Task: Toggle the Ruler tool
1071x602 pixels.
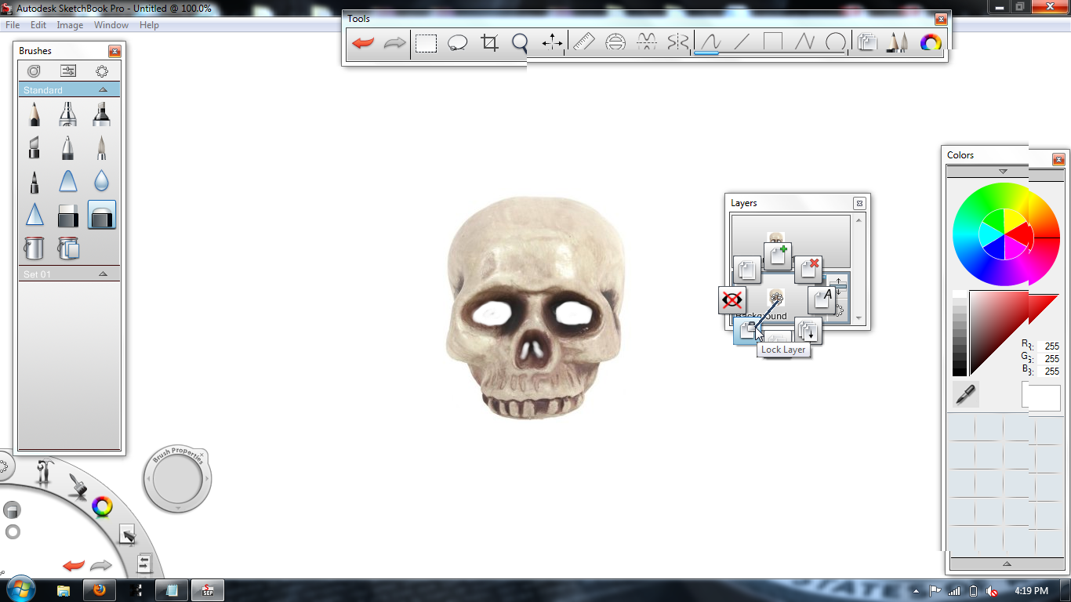Action: [584, 43]
